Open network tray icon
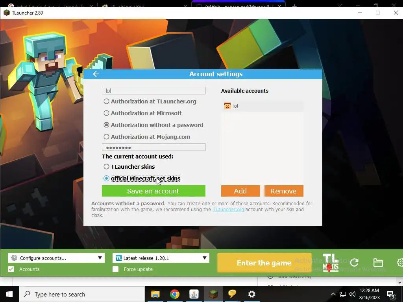Screen dimensions: 403x302 (x=343, y=294)
